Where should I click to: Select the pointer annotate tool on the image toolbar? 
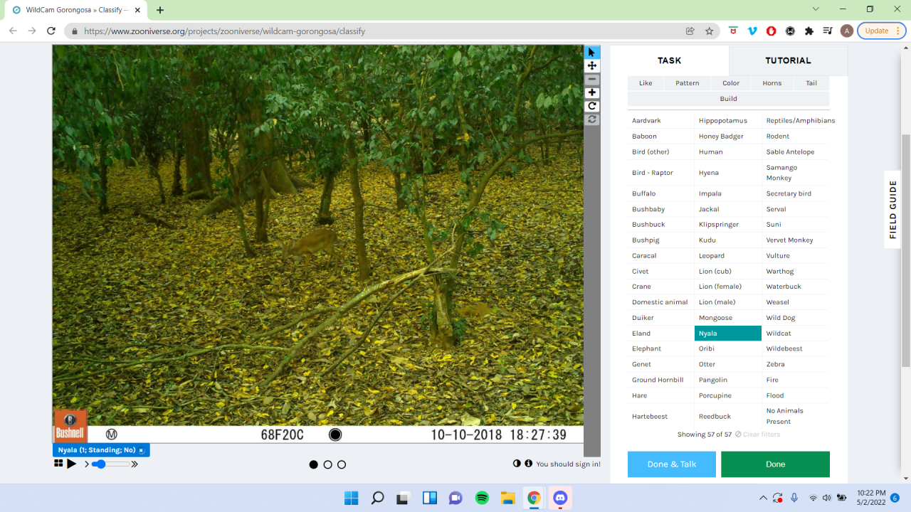tap(591, 53)
